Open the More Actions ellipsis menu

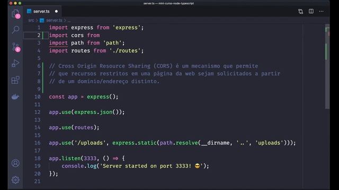pos(322,11)
